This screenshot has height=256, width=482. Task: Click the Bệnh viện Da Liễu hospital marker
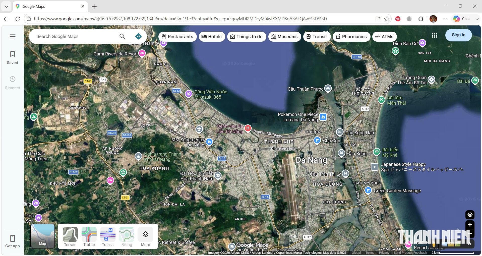[248, 128]
